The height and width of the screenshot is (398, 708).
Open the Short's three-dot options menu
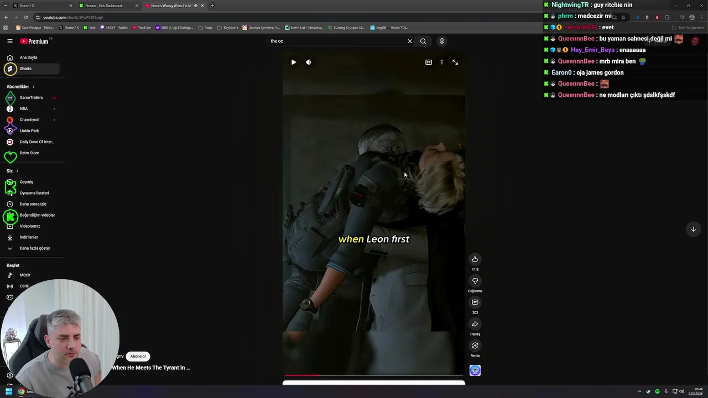pos(441,62)
